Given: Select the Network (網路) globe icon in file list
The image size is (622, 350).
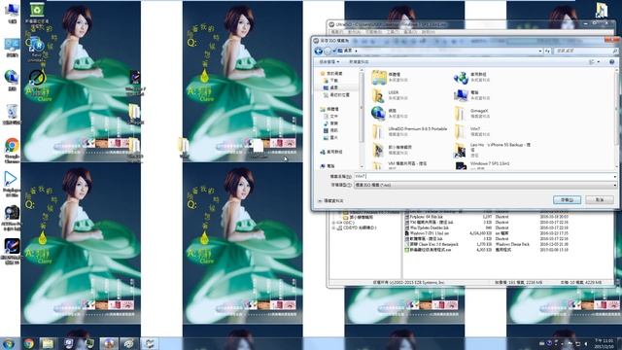Looking at the screenshot, I should (378, 114).
